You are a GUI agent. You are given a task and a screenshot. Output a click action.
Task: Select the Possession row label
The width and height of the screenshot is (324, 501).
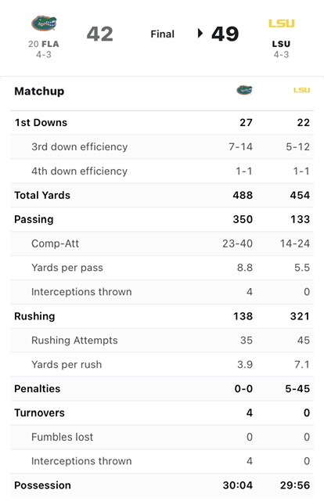42,485
